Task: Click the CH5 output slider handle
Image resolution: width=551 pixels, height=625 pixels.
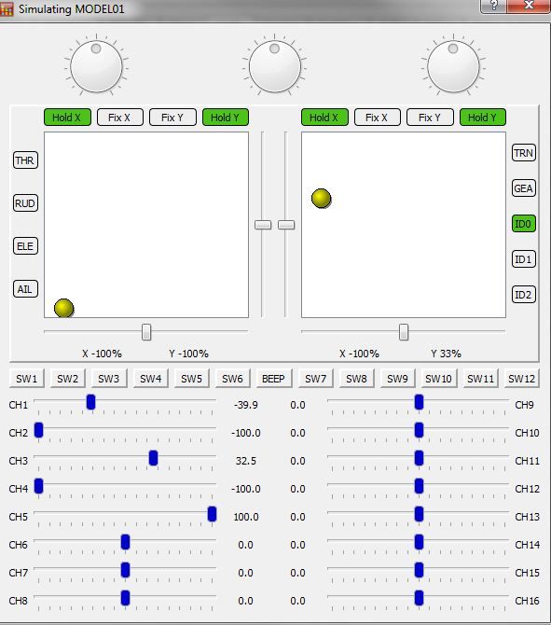Action: click(x=212, y=514)
